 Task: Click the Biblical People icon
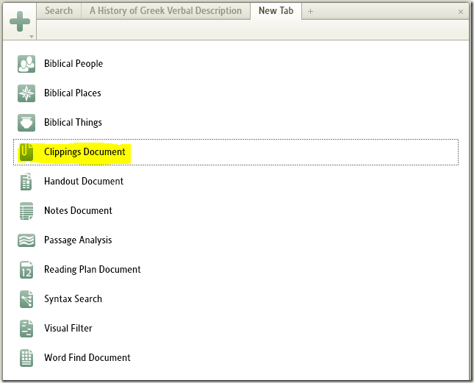point(26,64)
